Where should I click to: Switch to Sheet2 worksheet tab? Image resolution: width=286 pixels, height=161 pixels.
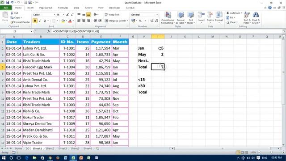(x=50, y=148)
